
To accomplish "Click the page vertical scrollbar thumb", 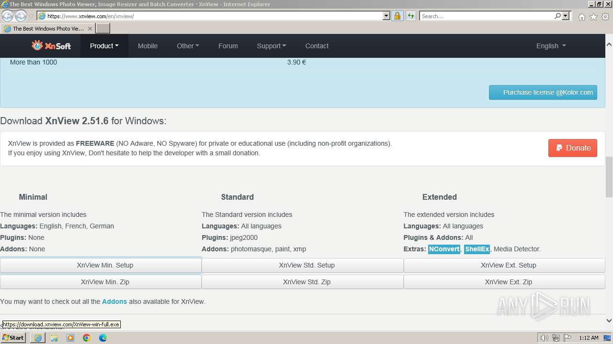I will click(609, 177).
